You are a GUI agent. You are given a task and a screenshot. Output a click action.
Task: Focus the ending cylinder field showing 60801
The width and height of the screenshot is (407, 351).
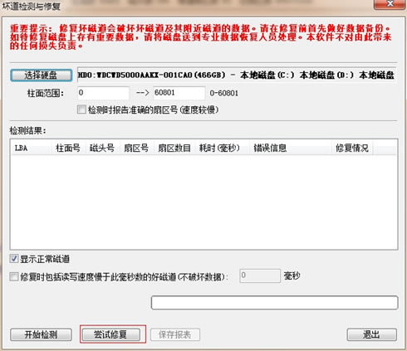point(179,93)
